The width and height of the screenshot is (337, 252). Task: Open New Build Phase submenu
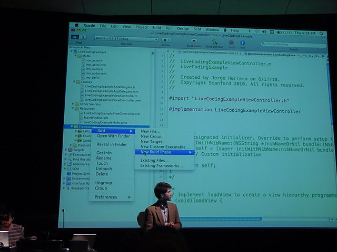164,152
